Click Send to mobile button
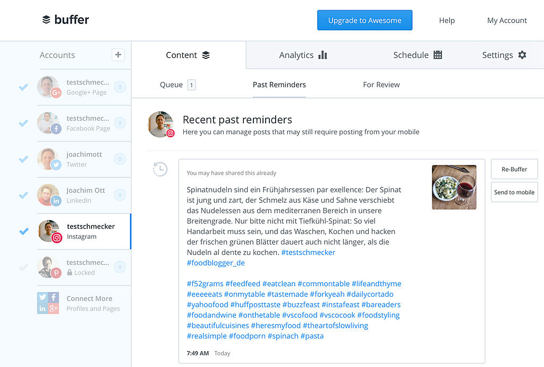The image size is (544, 367). (514, 193)
